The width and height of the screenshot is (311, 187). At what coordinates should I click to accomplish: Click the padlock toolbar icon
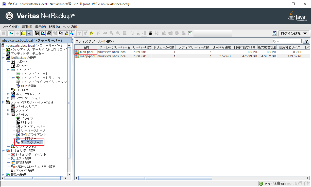67,33
